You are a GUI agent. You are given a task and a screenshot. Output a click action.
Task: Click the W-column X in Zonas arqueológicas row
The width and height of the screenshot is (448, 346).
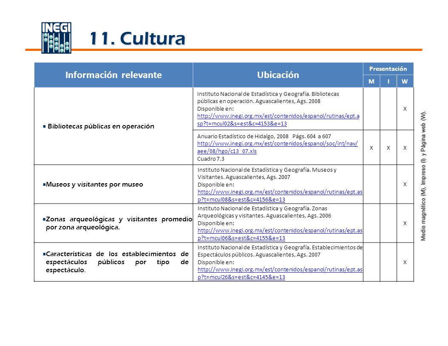tap(405, 223)
